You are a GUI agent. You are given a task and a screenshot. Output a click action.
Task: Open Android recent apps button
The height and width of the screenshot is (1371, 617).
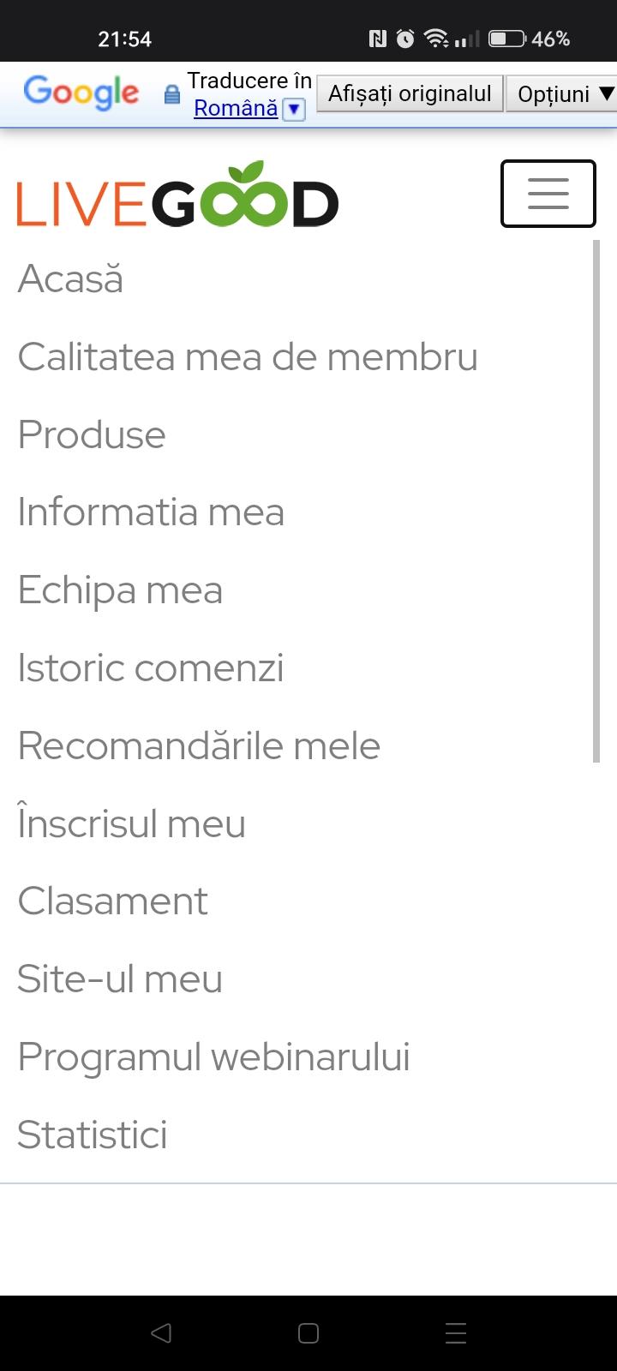tap(456, 1333)
